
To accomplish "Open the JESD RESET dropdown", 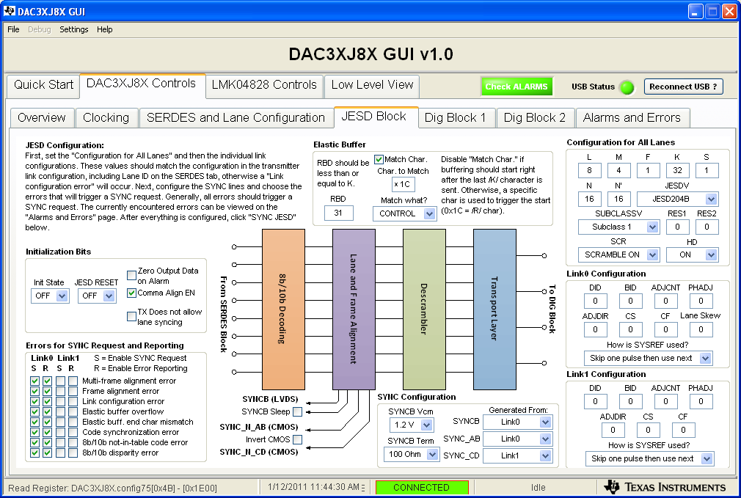I will pos(96,296).
